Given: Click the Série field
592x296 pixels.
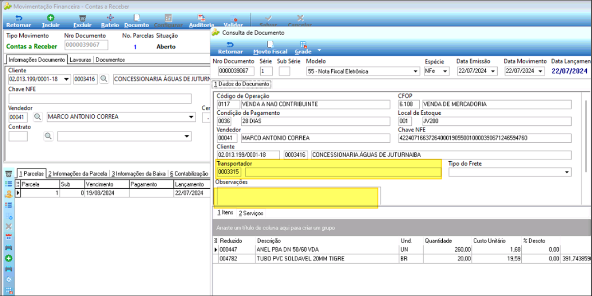Looking at the screenshot, I should (x=266, y=71).
